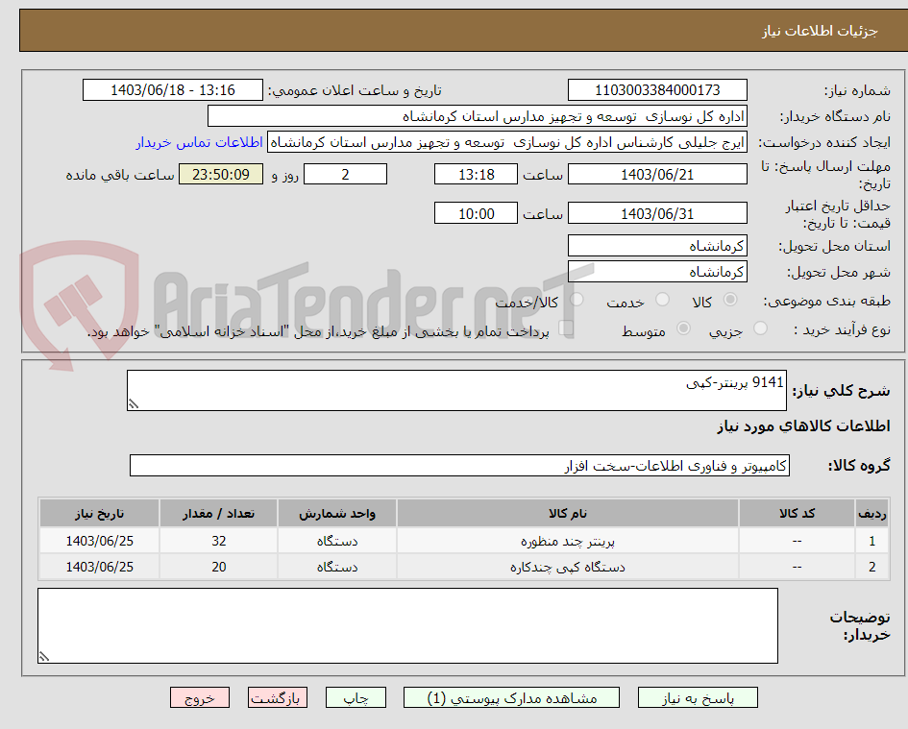
Task: Click the announcement date field 1403/06/18 - 13:16
Action: [x=173, y=90]
